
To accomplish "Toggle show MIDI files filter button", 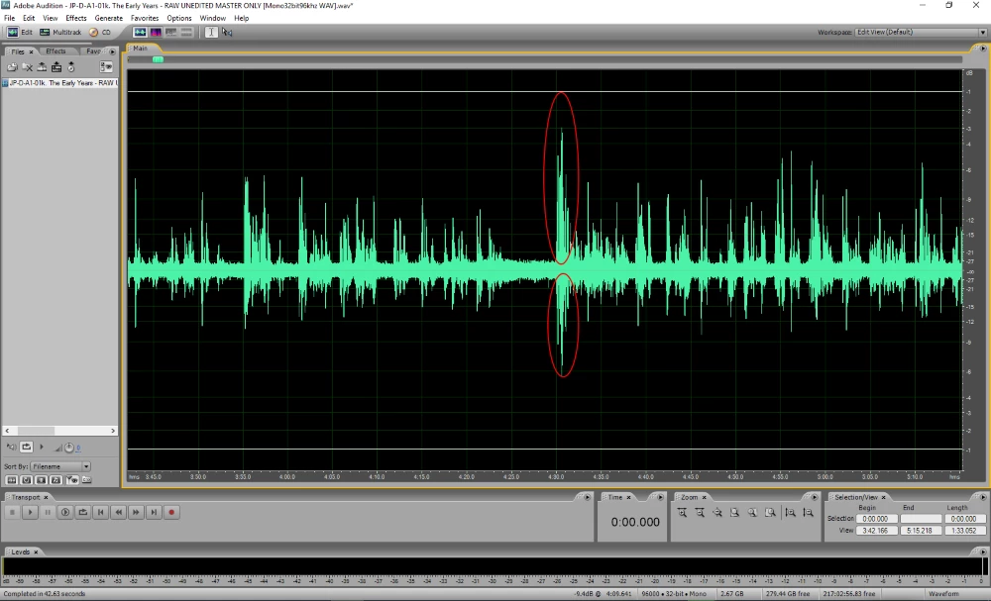I will point(55,480).
